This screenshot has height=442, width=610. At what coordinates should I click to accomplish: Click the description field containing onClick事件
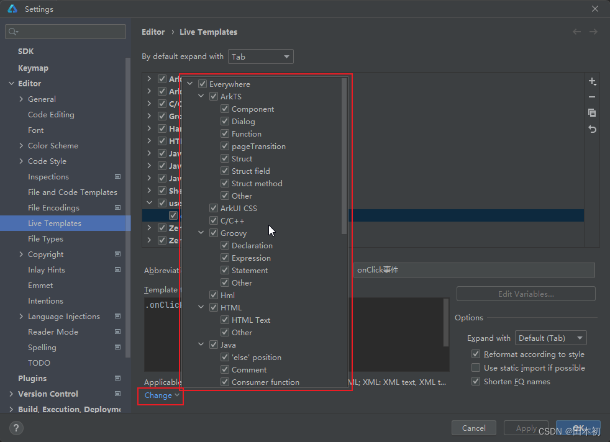(474, 270)
